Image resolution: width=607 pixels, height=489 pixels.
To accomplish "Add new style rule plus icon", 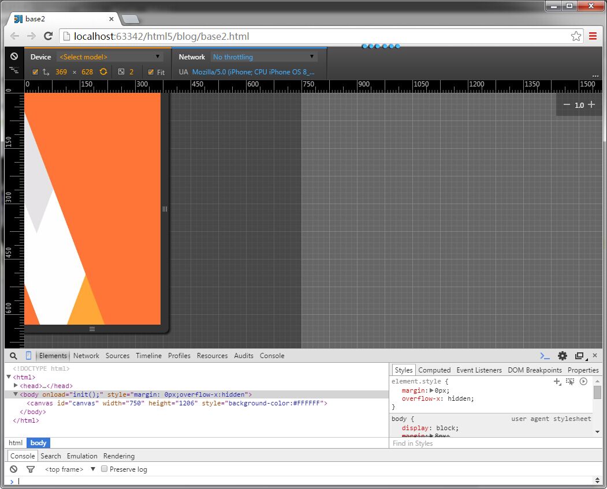I will coord(557,381).
